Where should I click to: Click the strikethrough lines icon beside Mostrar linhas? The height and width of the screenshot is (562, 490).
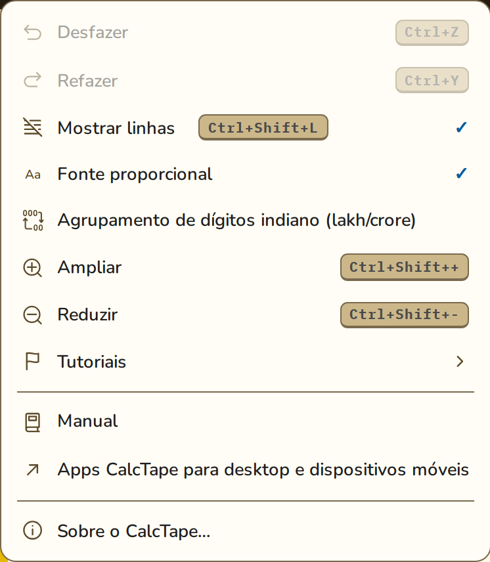33,127
